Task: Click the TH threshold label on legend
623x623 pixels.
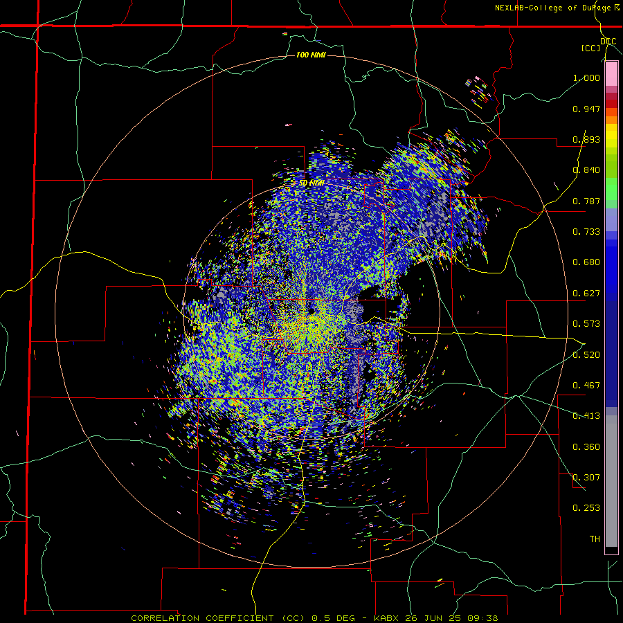Action: [x=595, y=539]
